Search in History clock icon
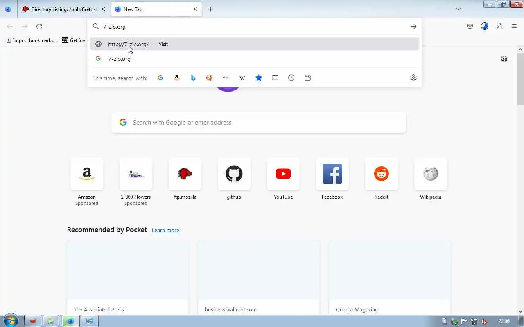Image resolution: width=524 pixels, height=327 pixels. (x=291, y=78)
